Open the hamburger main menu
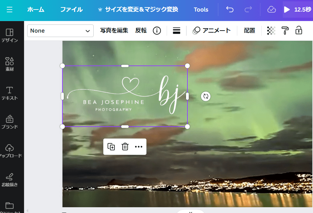313x213 pixels. click(10, 10)
